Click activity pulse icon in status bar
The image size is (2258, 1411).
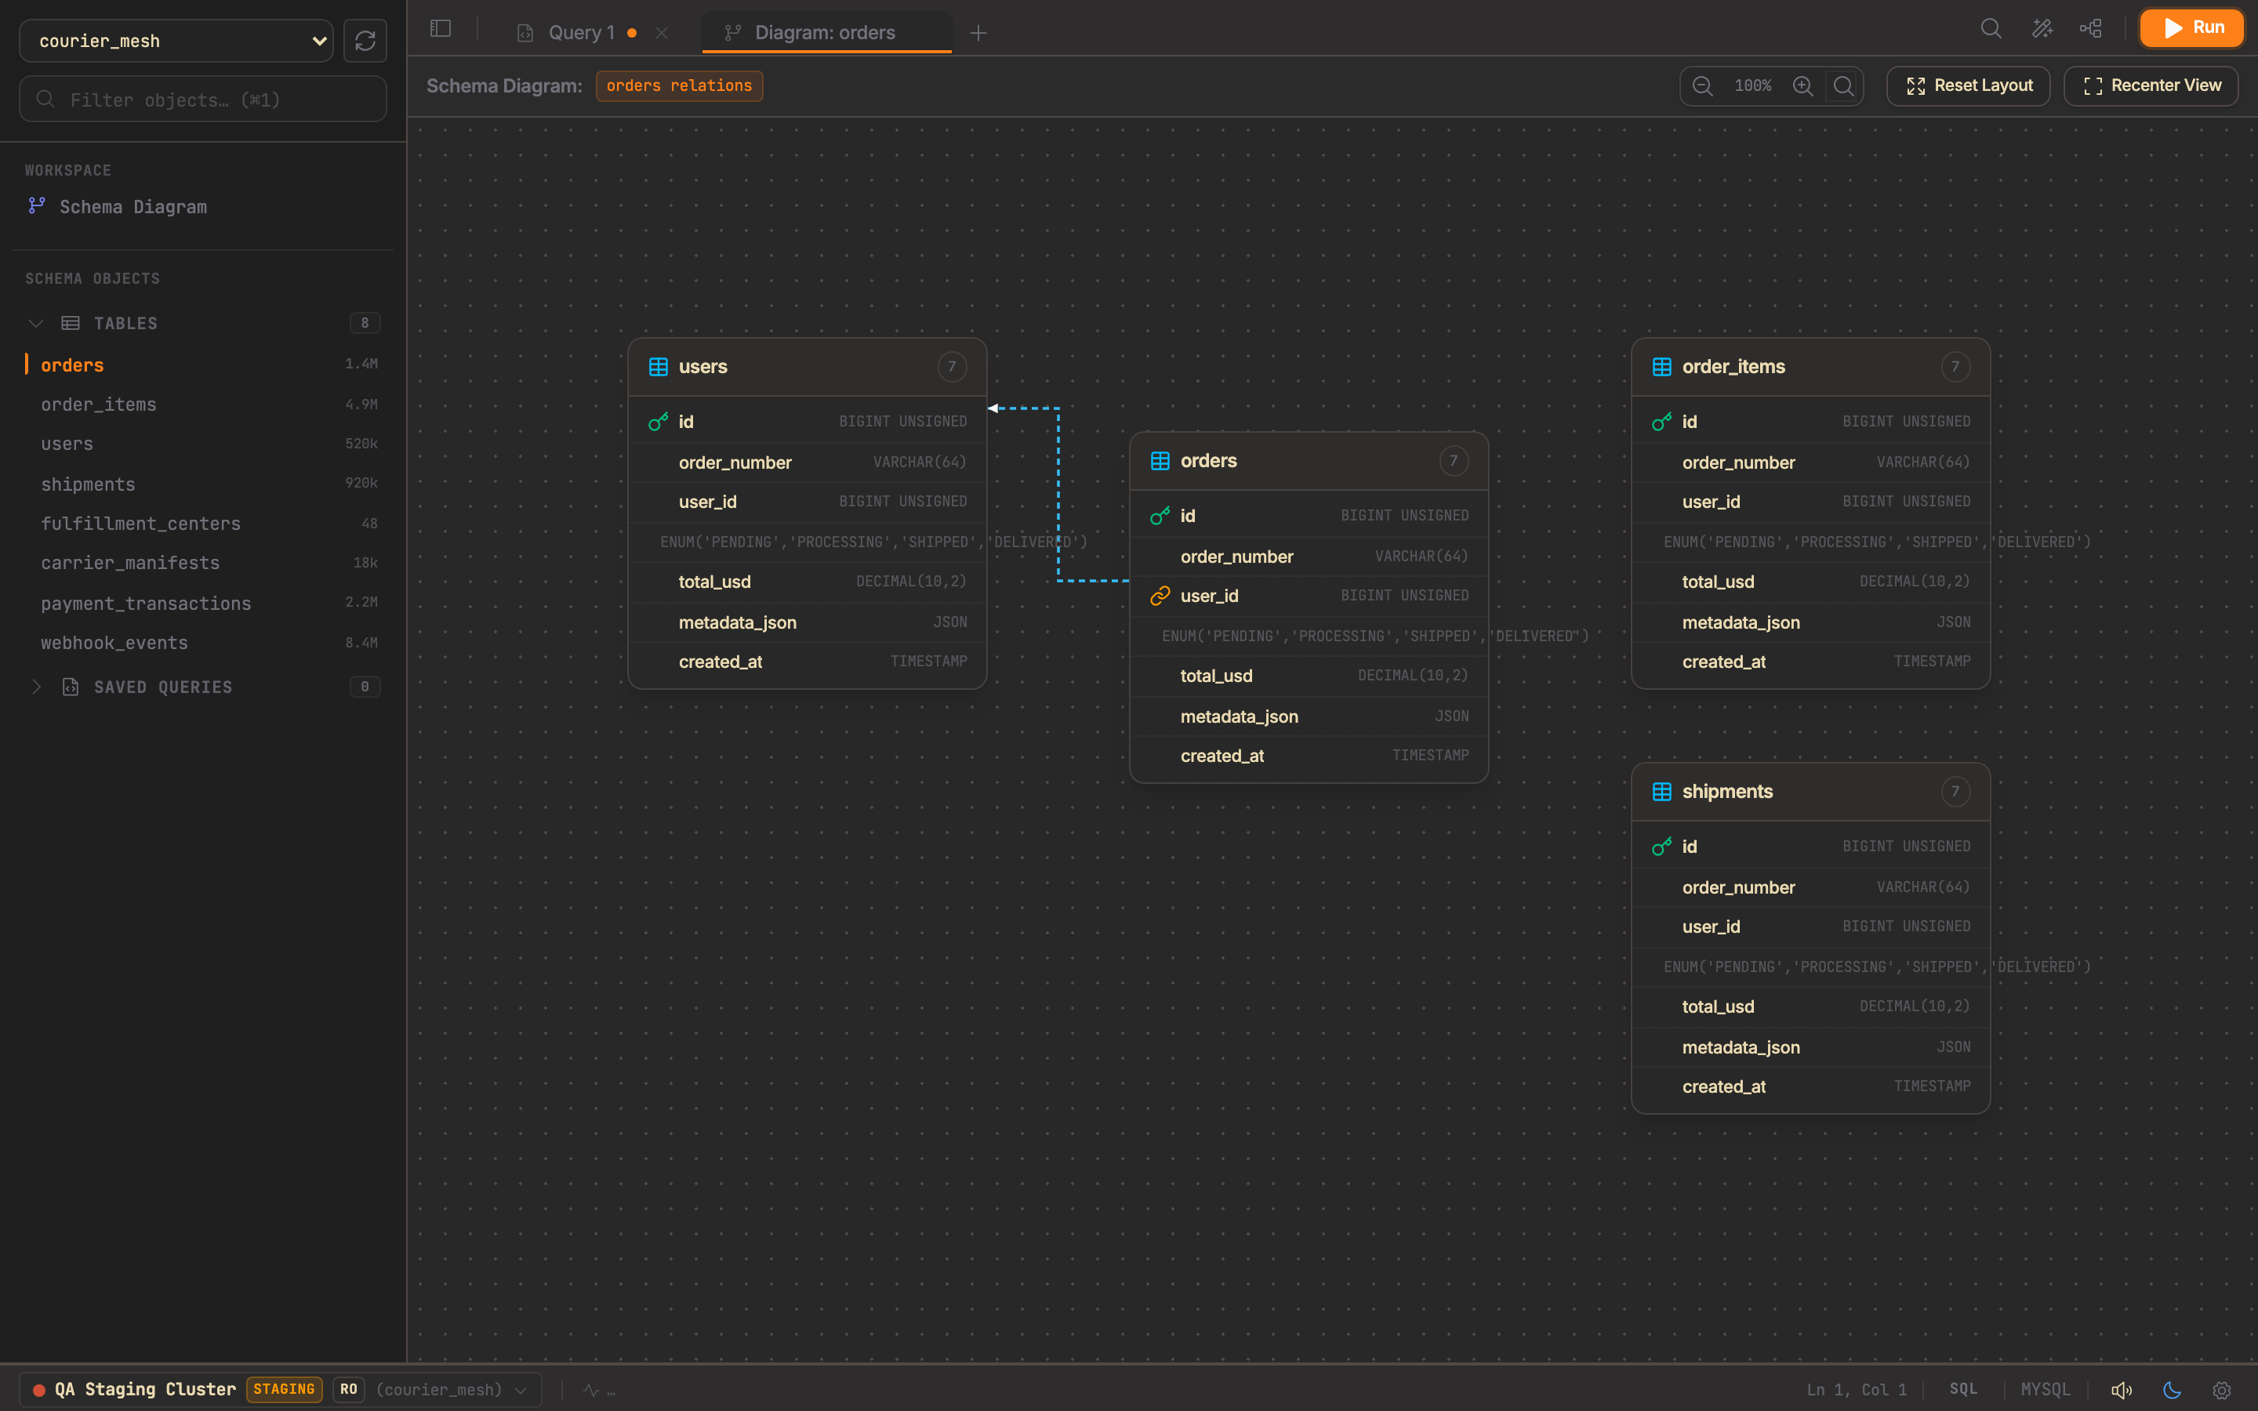tap(590, 1391)
